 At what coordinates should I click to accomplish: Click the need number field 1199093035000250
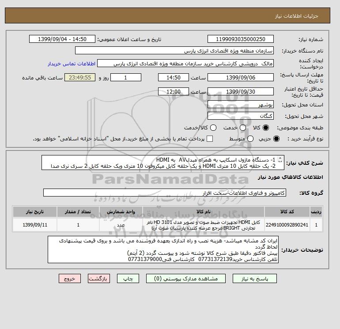coord(241,39)
